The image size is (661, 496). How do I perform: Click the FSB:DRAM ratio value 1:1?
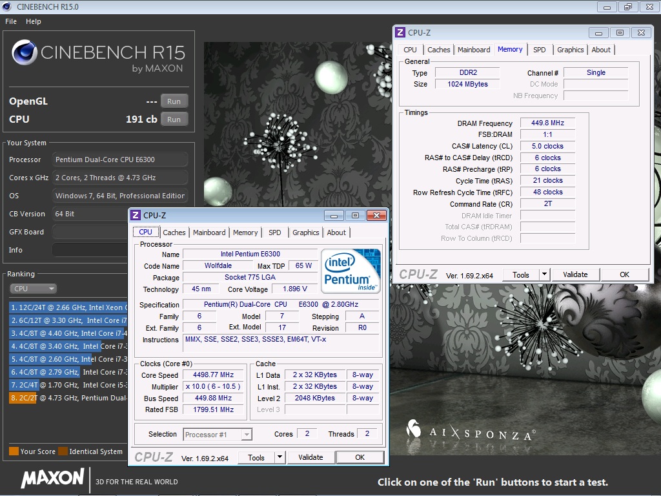(547, 134)
